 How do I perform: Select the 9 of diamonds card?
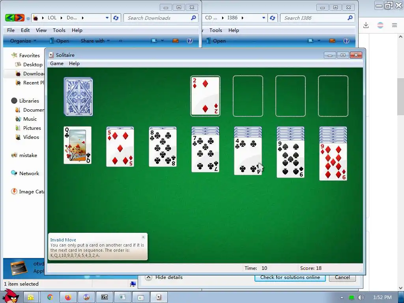tap(333, 161)
